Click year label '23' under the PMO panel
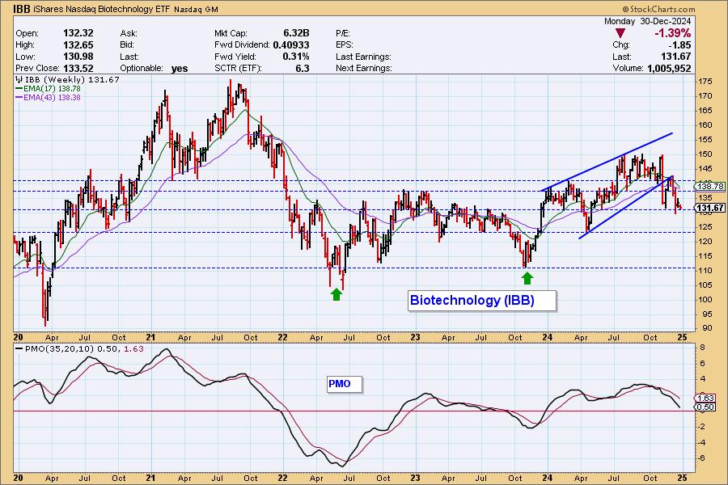The height and width of the screenshot is (485, 728). point(415,478)
